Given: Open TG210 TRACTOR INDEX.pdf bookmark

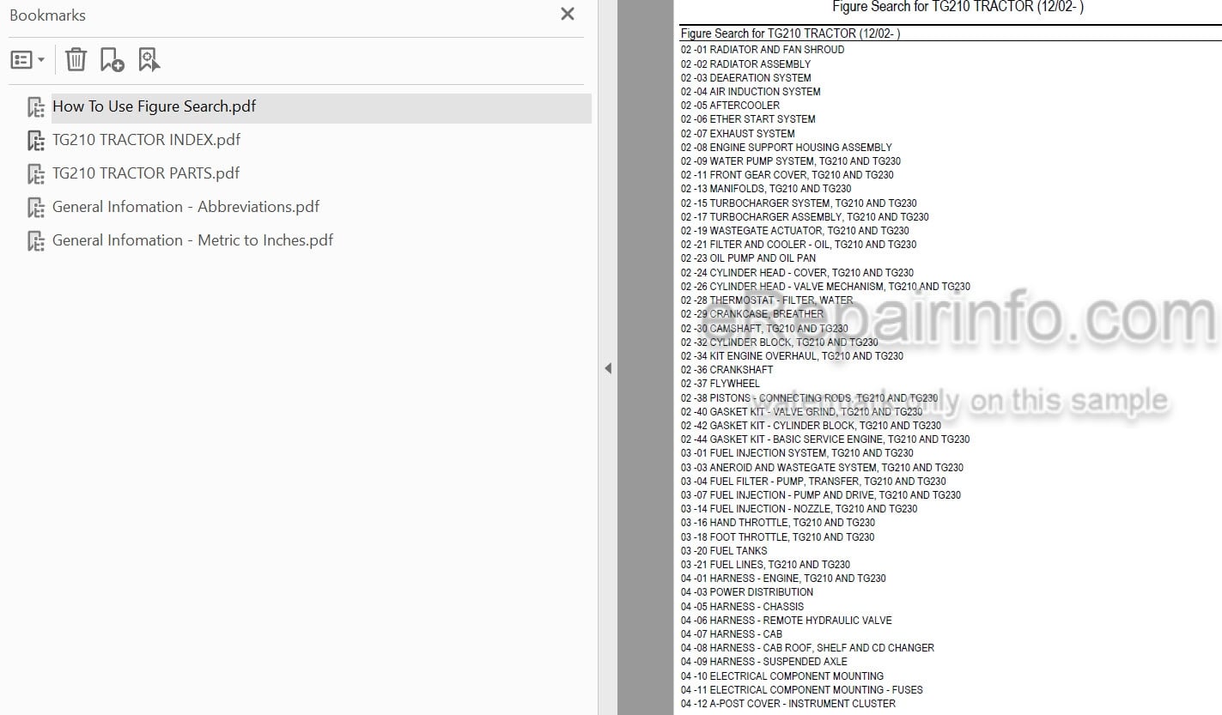Looking at the screenshot, I should [147, 140].
